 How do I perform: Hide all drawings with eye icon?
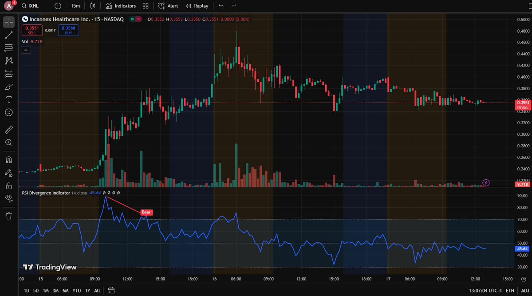click(x=9, y=198)
